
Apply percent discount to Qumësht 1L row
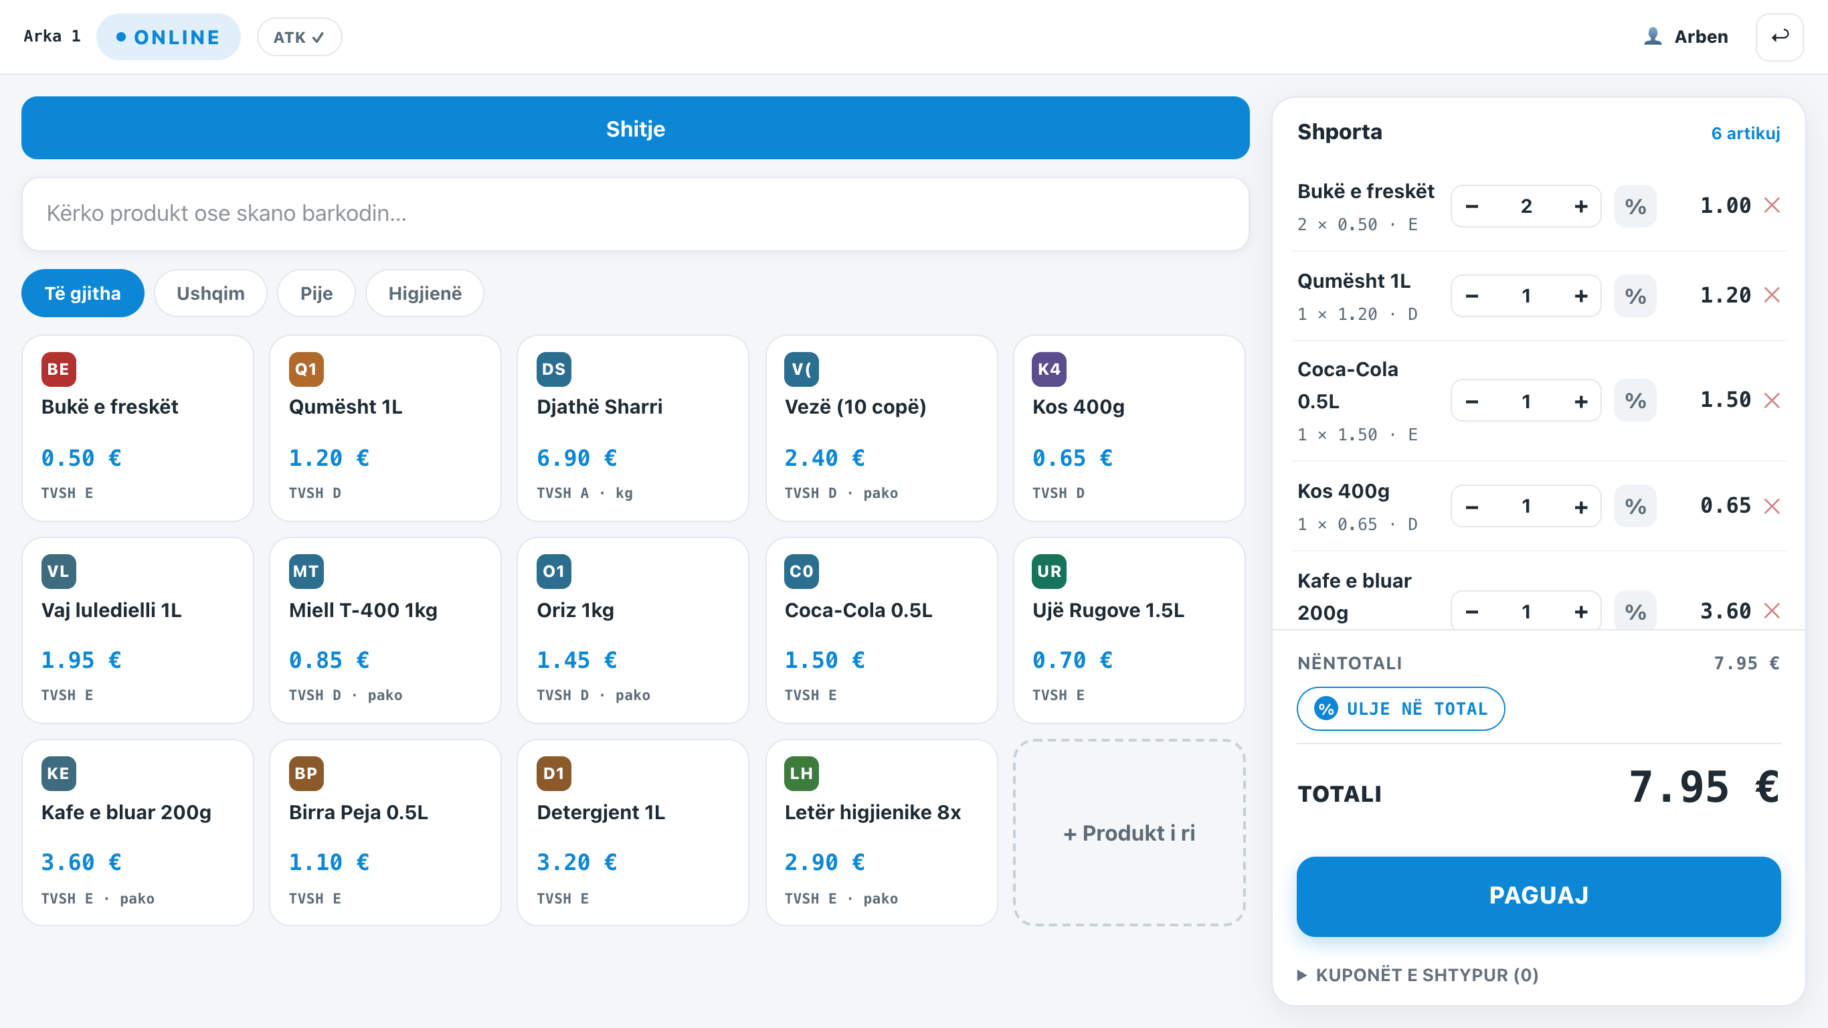[1635, 296]
